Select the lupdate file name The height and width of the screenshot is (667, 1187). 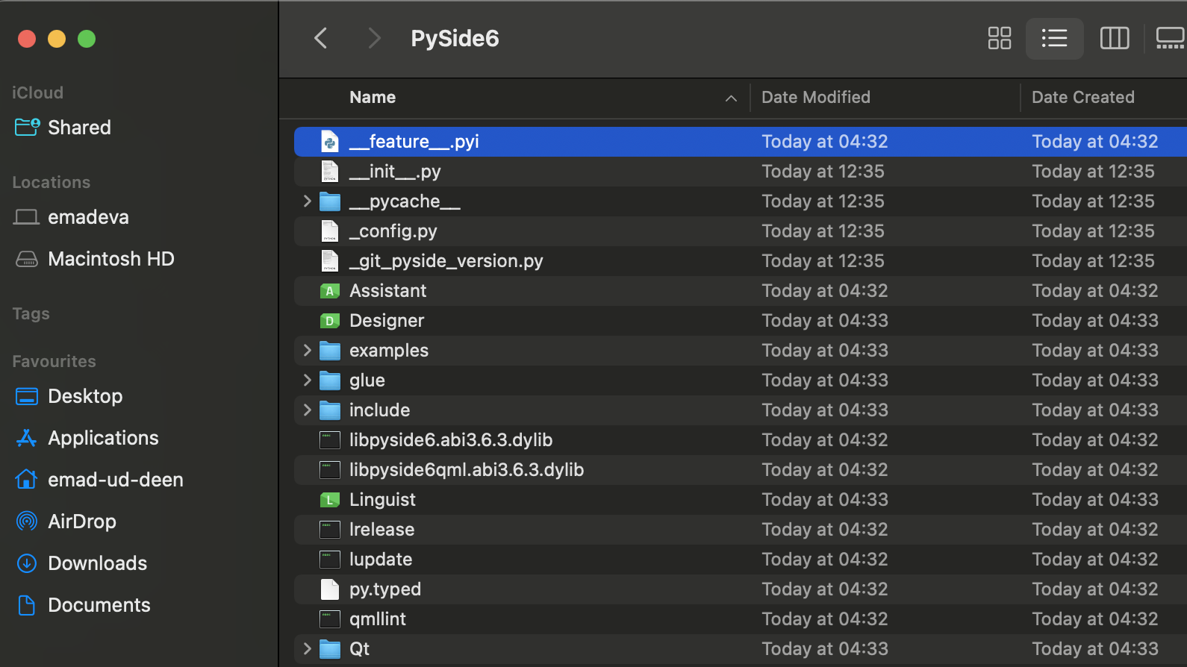coord(381,560)
